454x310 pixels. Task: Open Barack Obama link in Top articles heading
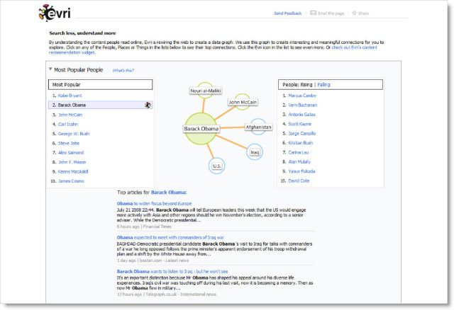(169, 193)
